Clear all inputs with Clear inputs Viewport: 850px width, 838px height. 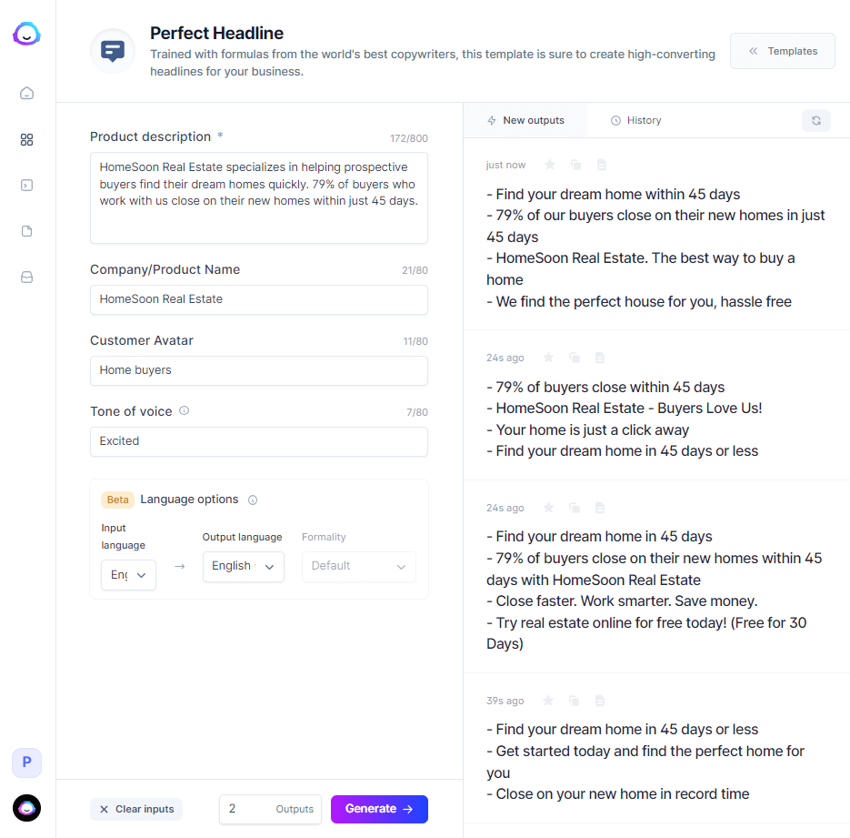tap(135, 808)
